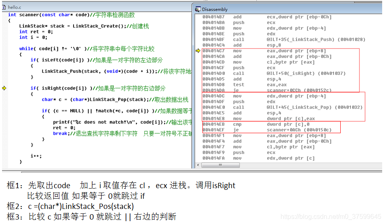Click disassembly line 004014F7 mov cl
Image resolution: width=385 pixels, height=224 pixels.
click(259, 147)
